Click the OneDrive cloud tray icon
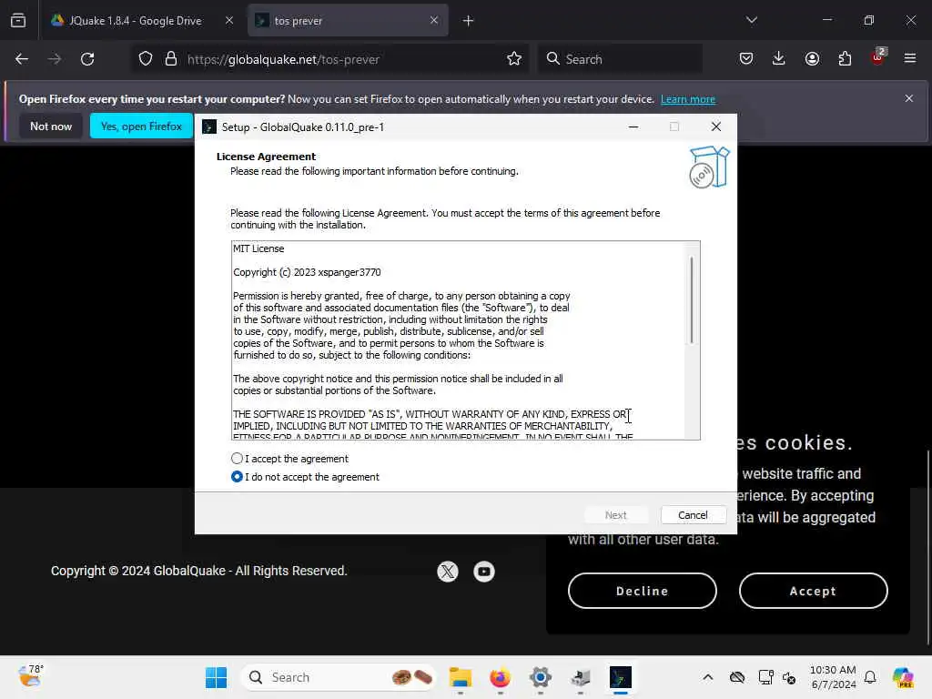Image resolution: width=932 pixels, height=699 pixels. 737,677
